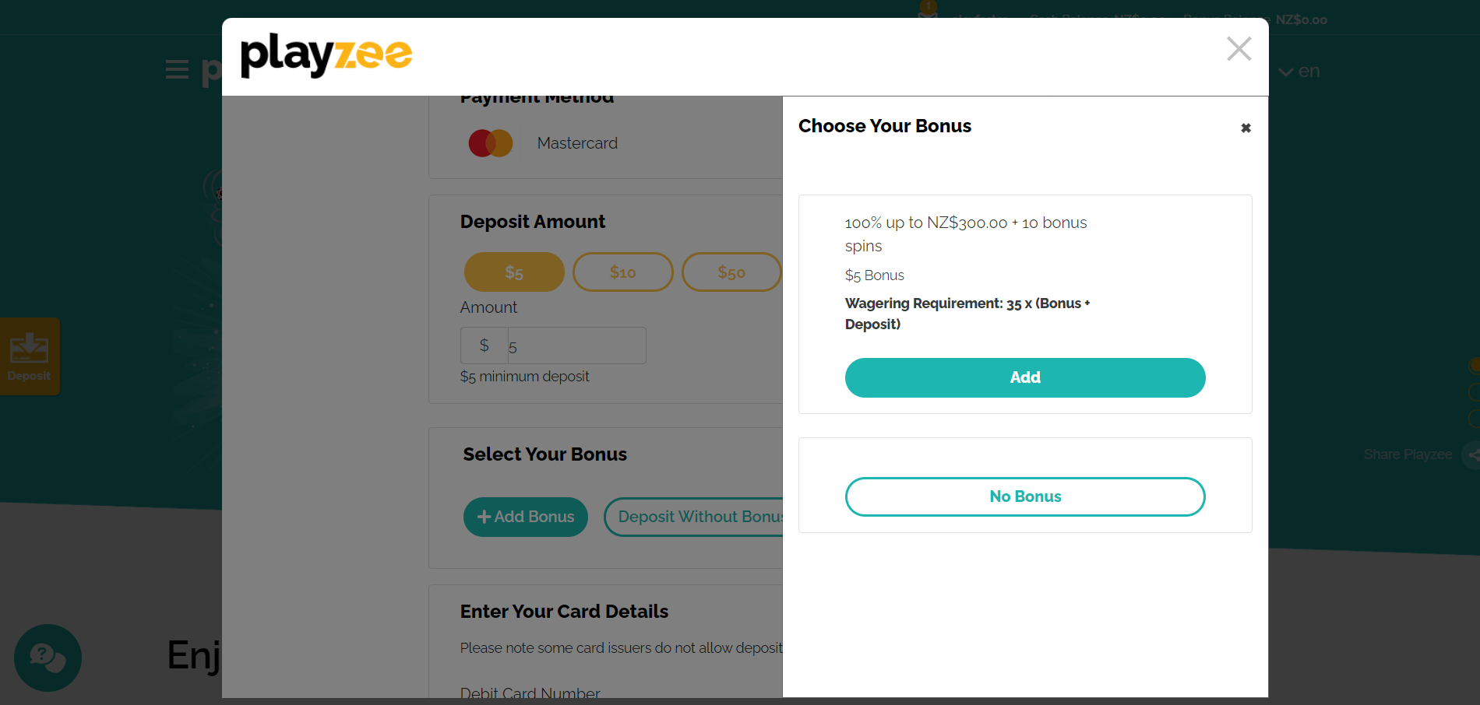Screen dimensions: 1480x705
Task: Choose the $50 deposit amount
Action: tap(731, 272)
